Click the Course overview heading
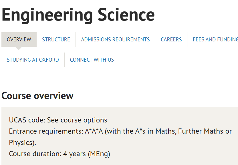 [37, 96]
